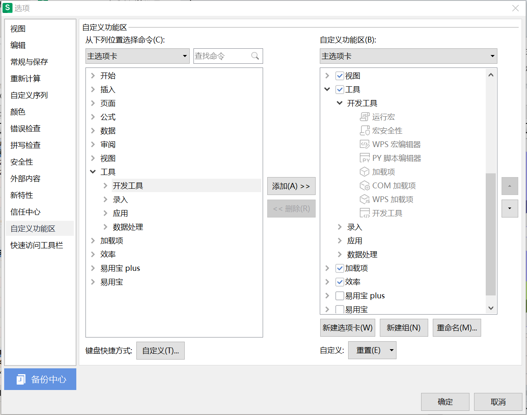The image size is (527, 415).
Task: Click the WPS 加载项 icon
Action: point(364,199)
